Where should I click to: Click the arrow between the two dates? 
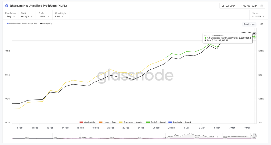pyautogui.click(x=240, y=6)
